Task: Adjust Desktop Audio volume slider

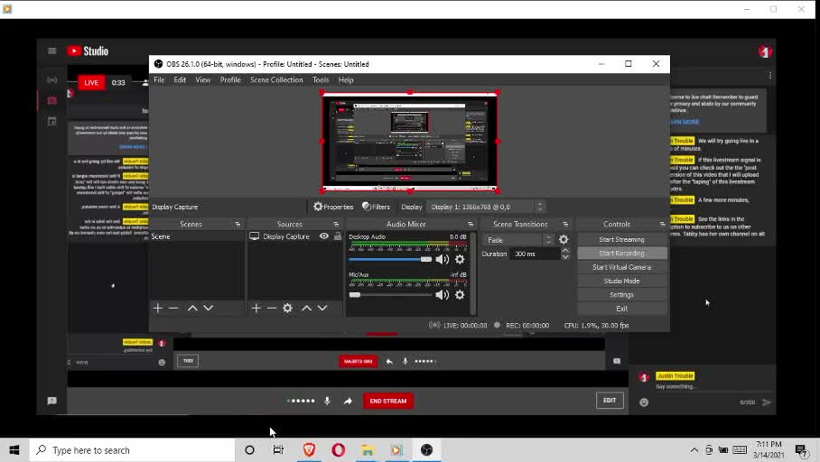Action: (390, 259)
